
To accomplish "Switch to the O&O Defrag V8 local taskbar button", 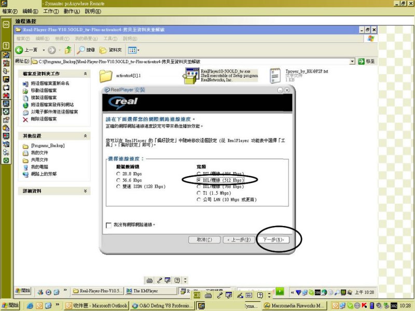I will tap(163, 306).
